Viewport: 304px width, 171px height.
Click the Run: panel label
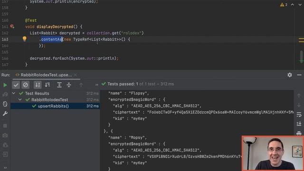coord(6,75)
